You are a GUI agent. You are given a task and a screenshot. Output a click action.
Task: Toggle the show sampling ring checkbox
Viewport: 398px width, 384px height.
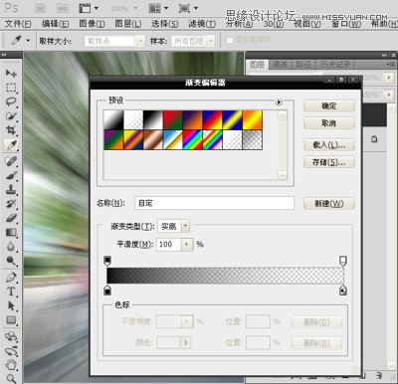point(230,40)
